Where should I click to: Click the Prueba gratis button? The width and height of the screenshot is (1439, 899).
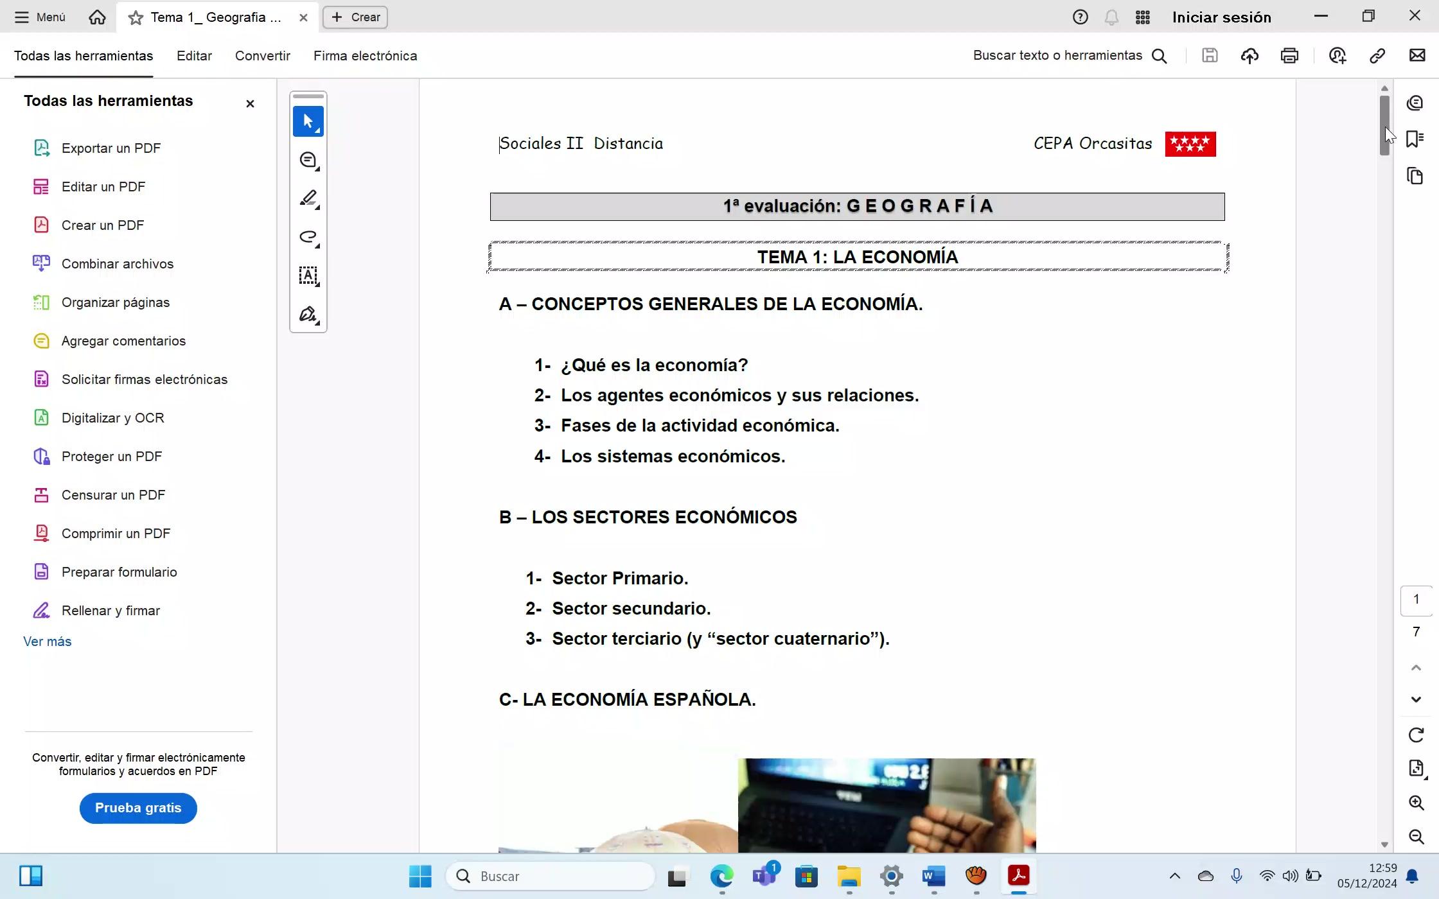[x=138, y=808]
